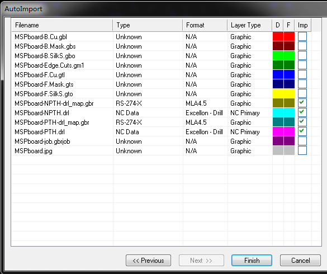The width and height of the screenshot is (327, 274).
Task: Click magenta F swatch for MSPboard-PTH.drl
Action: click(289, 131)
